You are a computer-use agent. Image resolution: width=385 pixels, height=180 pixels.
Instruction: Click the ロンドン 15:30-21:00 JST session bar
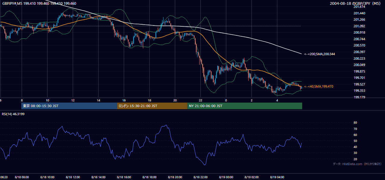click(x=152, y=106)
